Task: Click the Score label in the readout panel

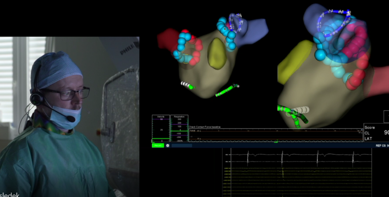Action: (x=369, y=127)
